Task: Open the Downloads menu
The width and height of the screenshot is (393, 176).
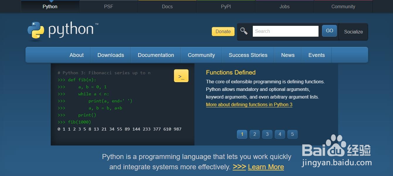Action: point(111,55)
